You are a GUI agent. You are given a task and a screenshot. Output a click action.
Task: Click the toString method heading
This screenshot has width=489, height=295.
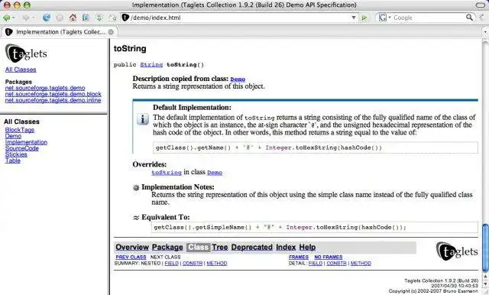(130, 49)
